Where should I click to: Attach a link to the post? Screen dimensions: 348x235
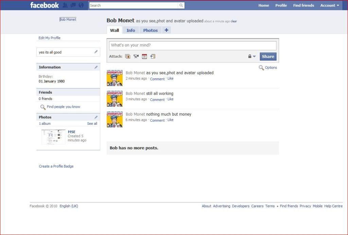[153, 57]
